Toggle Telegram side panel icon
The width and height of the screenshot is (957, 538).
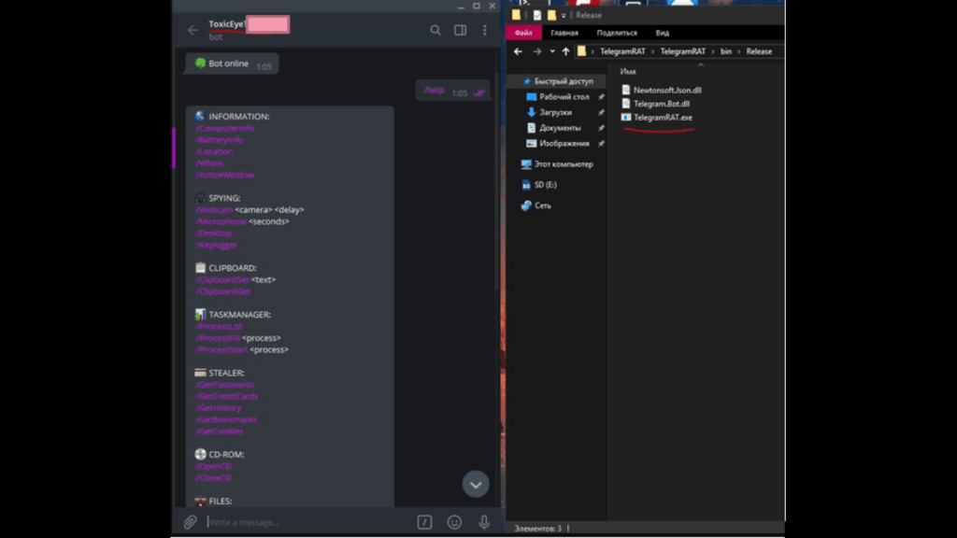click(460, 30)
